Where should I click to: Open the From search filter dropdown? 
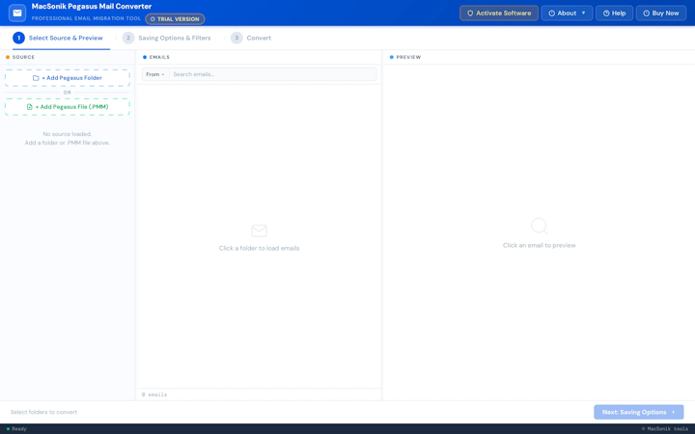coord(155,74)
